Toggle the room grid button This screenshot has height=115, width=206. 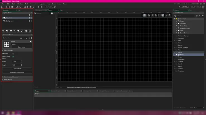(x=145, y=15)
